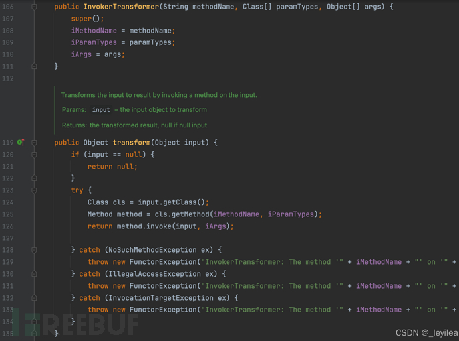Click line number 124 in the gutter

pyautogui.click(x=8, y=202)
